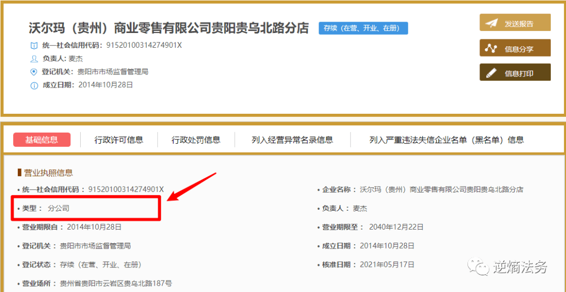Viewport: 566px width, 292px height.
Task: Open the 行政处罚信息 tab
Action: point(196,139)
